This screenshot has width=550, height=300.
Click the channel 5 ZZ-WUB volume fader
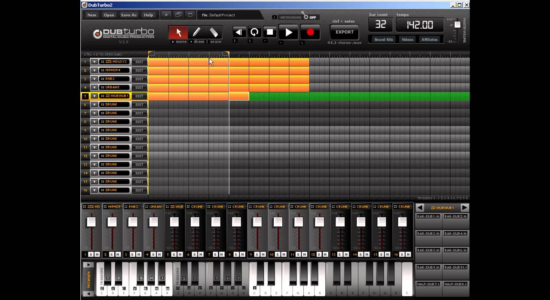click(x=174, y=222)
